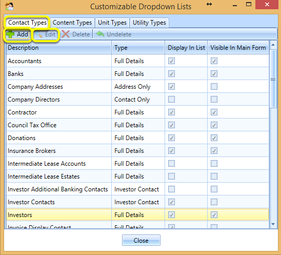This screenshot has width=281, height=255.
Task: Click the green Undelete arrow icon
Action: pyautogui.click(x=100, y=34)
